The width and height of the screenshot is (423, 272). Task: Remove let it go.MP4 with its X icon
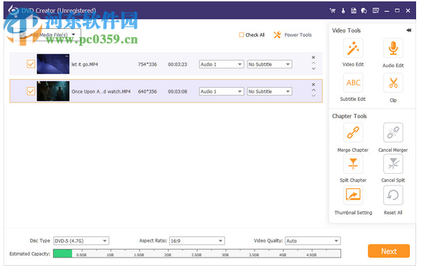[314, 58]
